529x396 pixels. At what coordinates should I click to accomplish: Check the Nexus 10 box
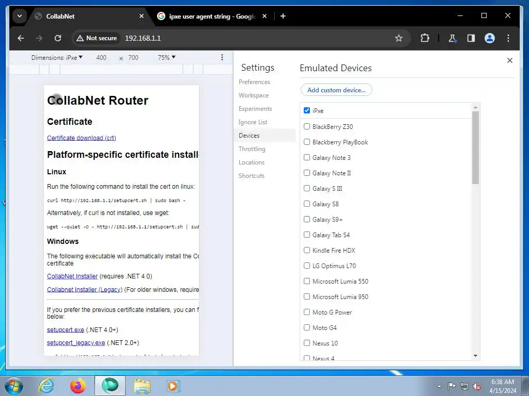click(307, 343)
